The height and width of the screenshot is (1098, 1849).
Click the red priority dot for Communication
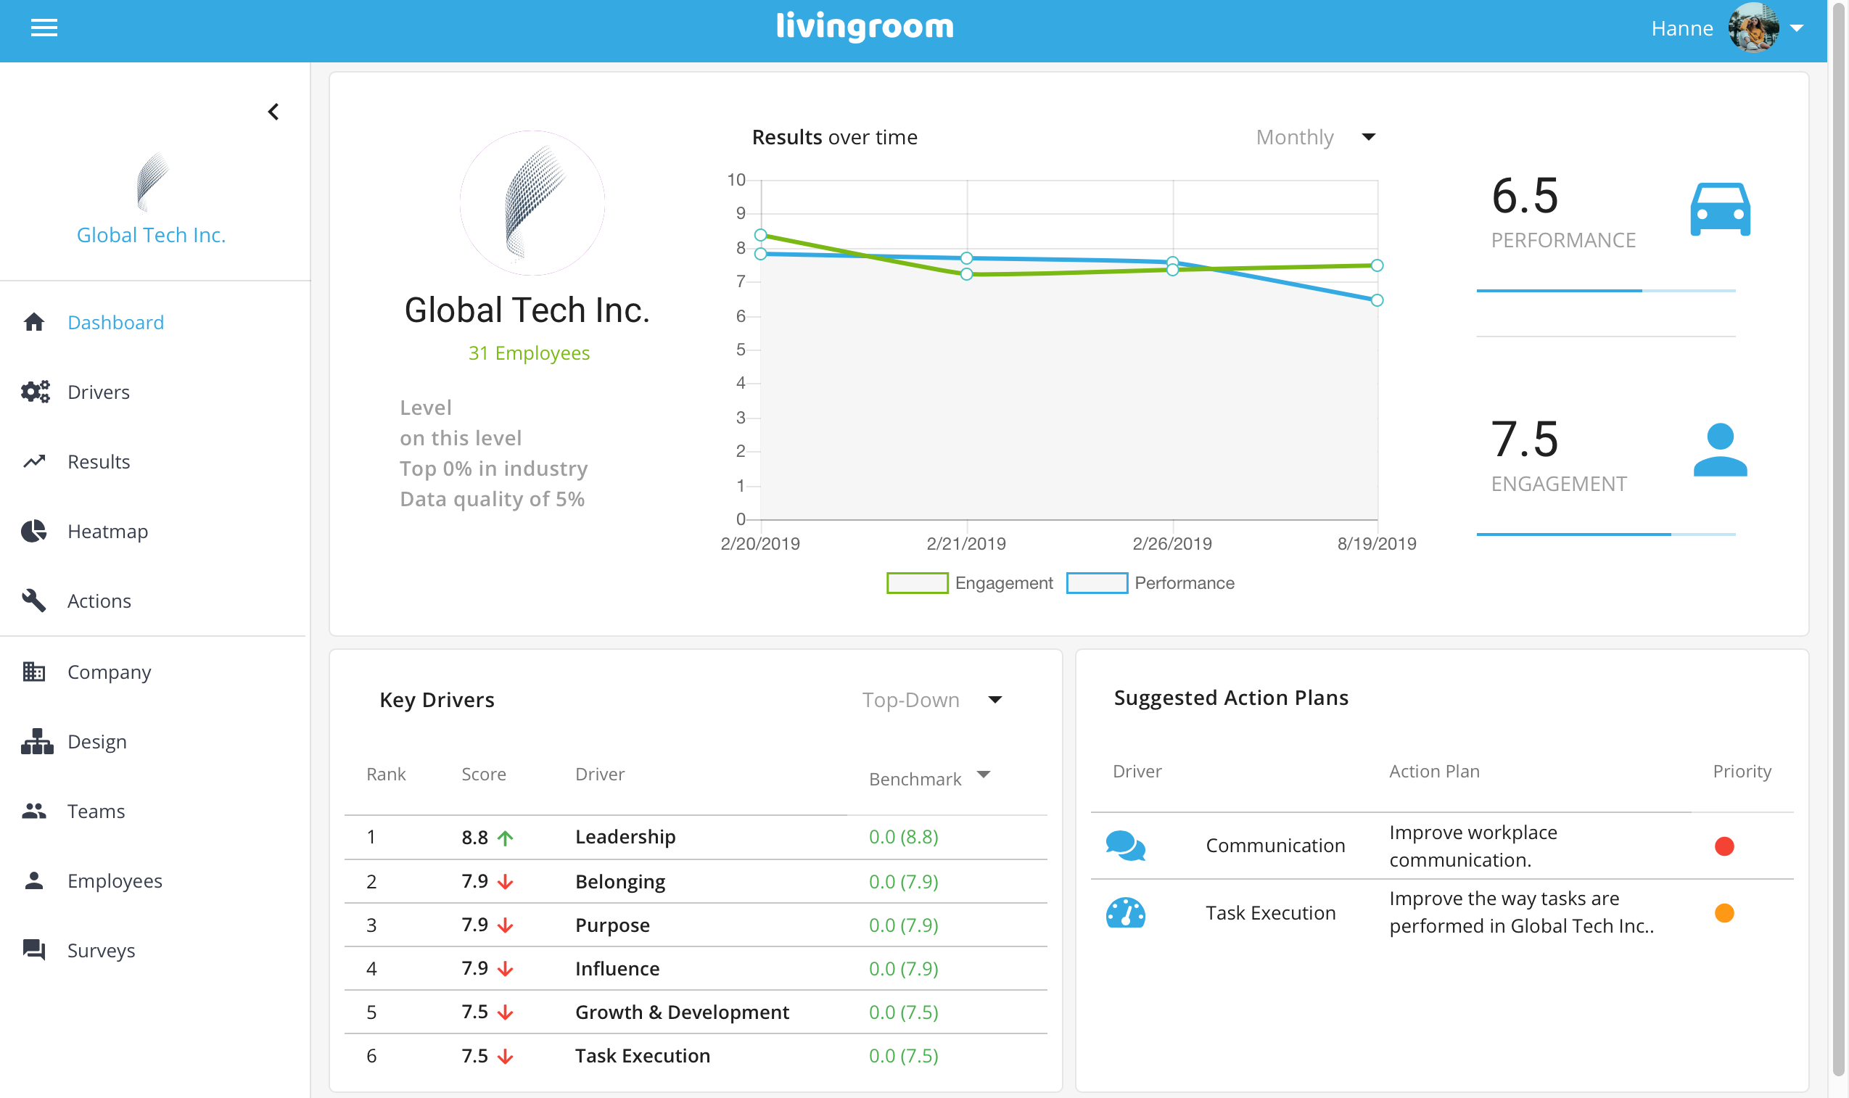[x=1724, y=846]
